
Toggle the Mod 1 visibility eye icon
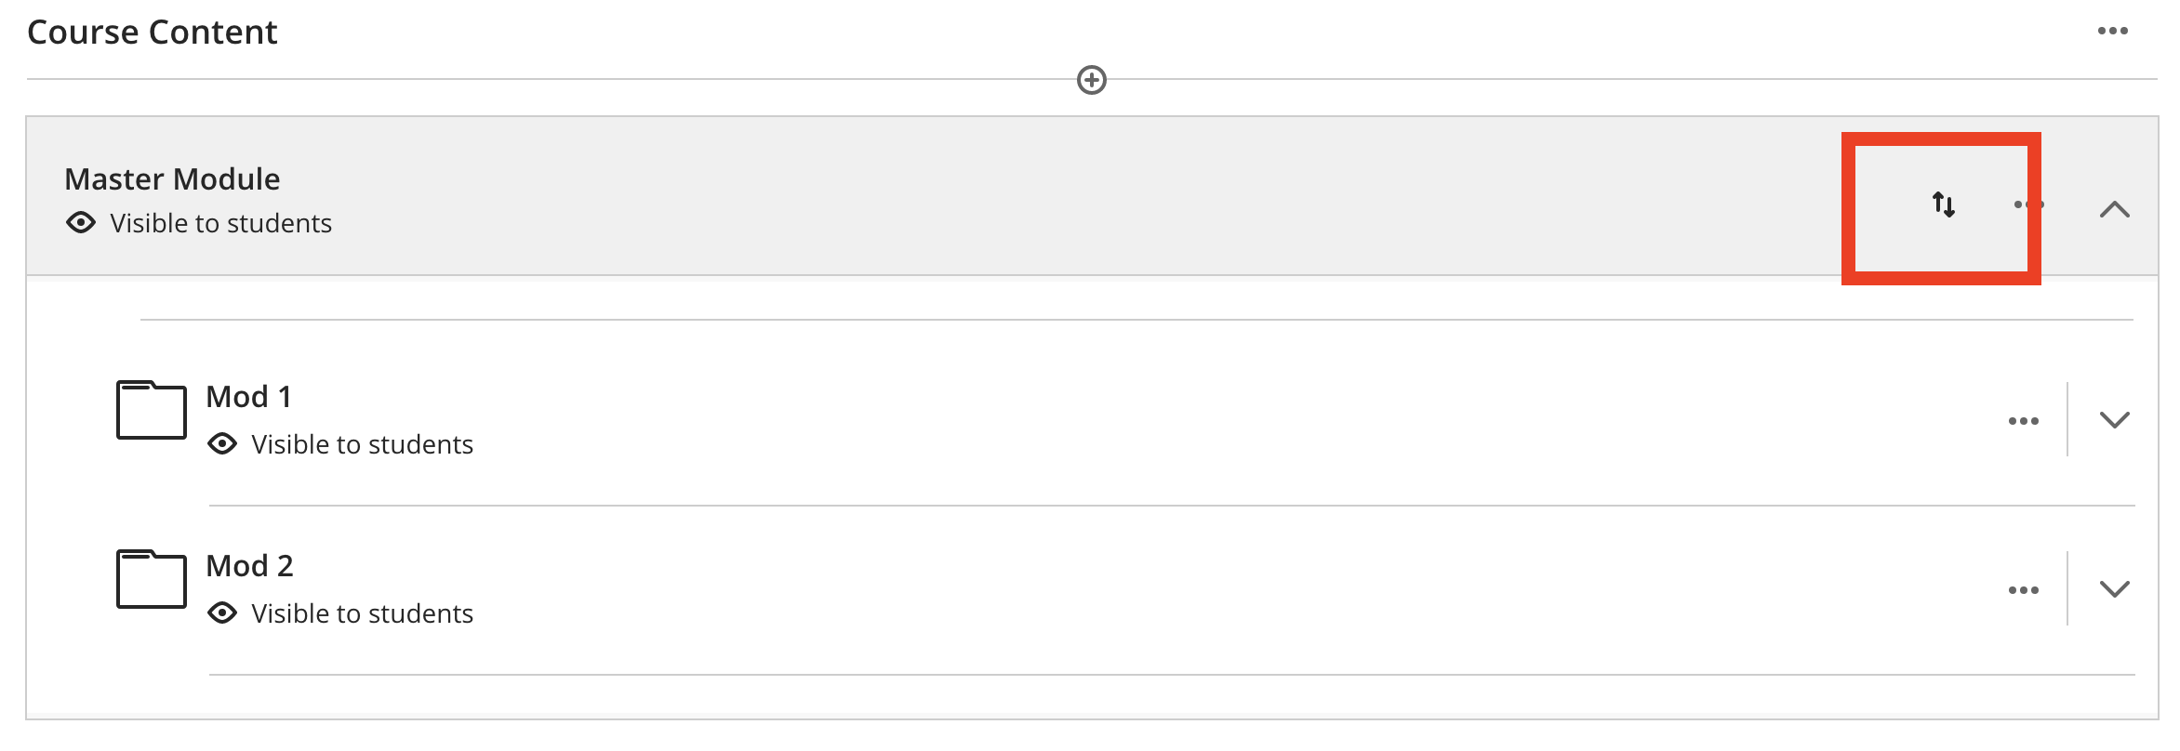point(222,443)
